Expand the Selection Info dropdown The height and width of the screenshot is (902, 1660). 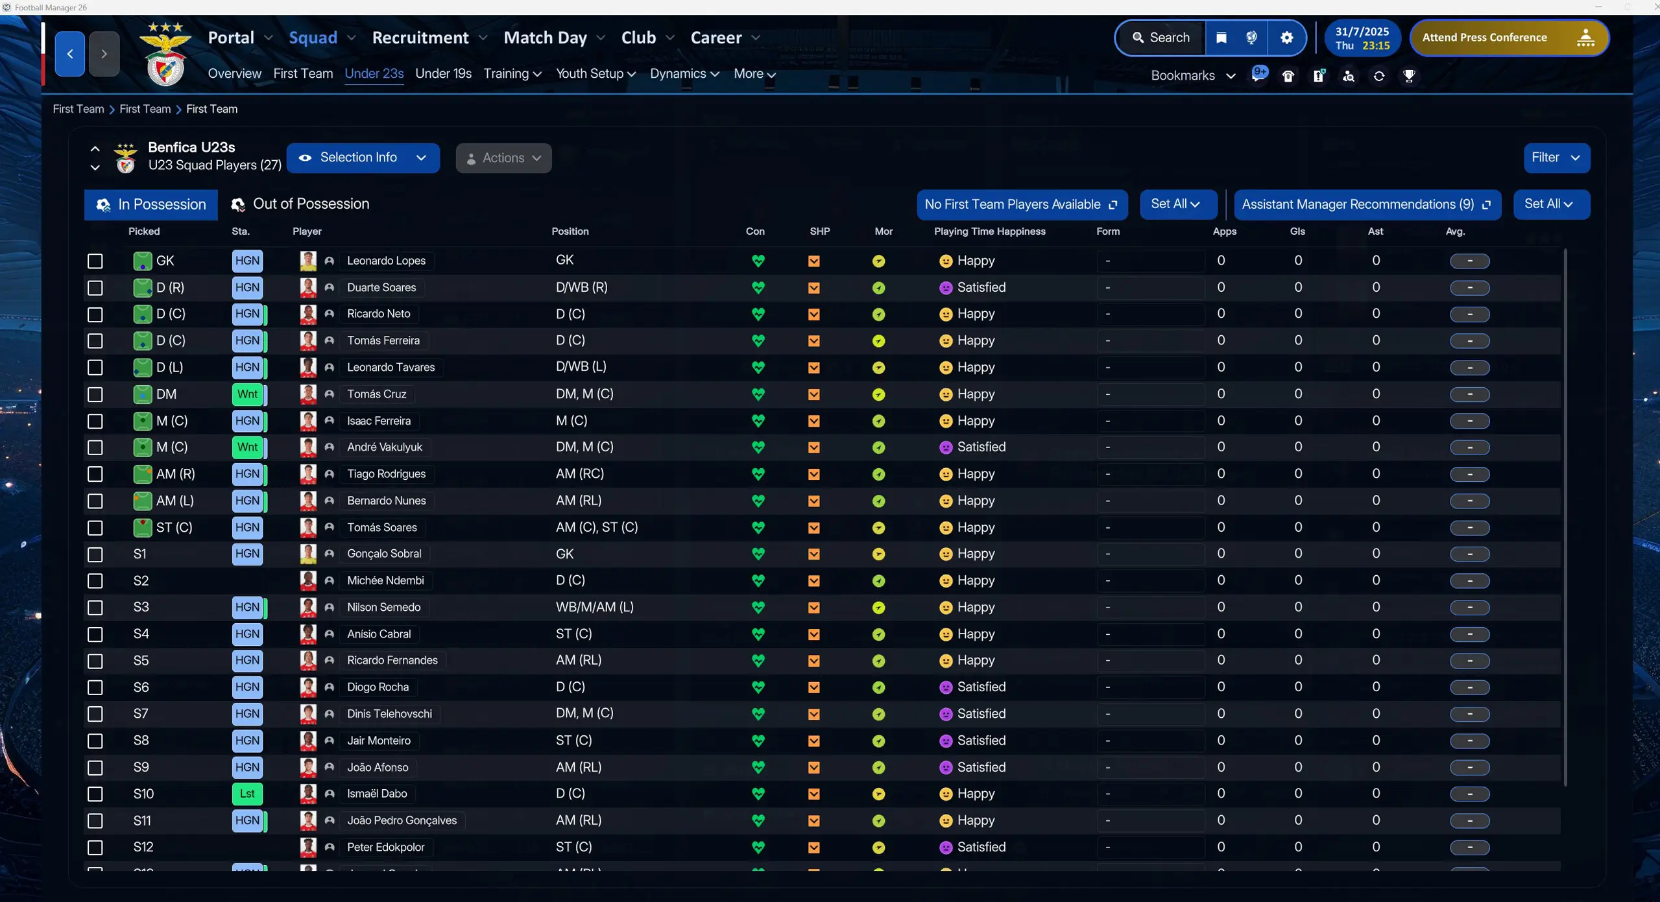pos(363,158)
